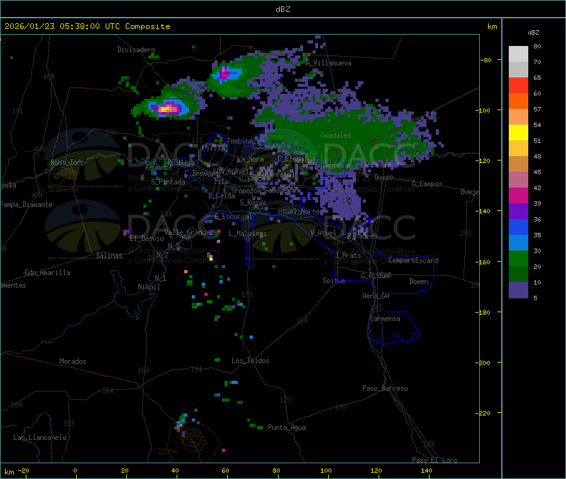566x479 pixels.
Task: Click the '-80' km tick on right axis
Action: (485, 60)
